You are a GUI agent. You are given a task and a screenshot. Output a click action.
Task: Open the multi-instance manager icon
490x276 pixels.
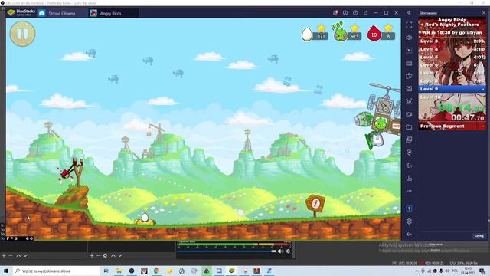(x=409, y=140)
